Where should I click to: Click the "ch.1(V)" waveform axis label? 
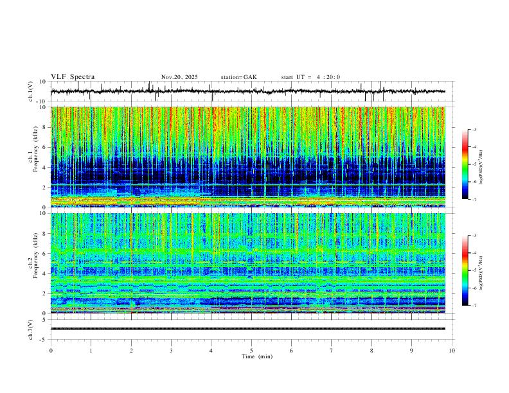point(31,91)
